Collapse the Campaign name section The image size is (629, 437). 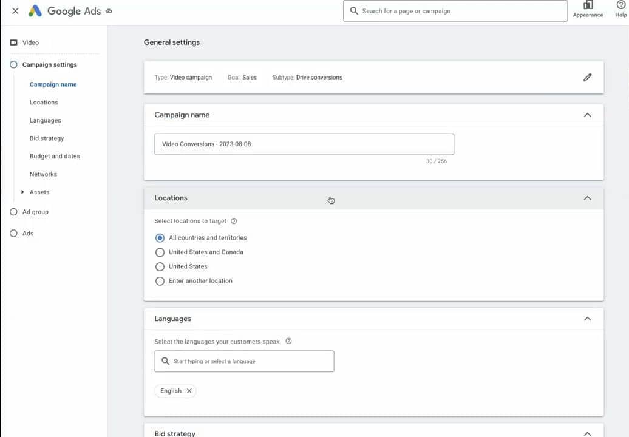(x=587, y=115)
